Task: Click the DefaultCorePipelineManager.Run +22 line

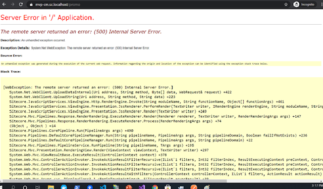Action: coord(131,140)
